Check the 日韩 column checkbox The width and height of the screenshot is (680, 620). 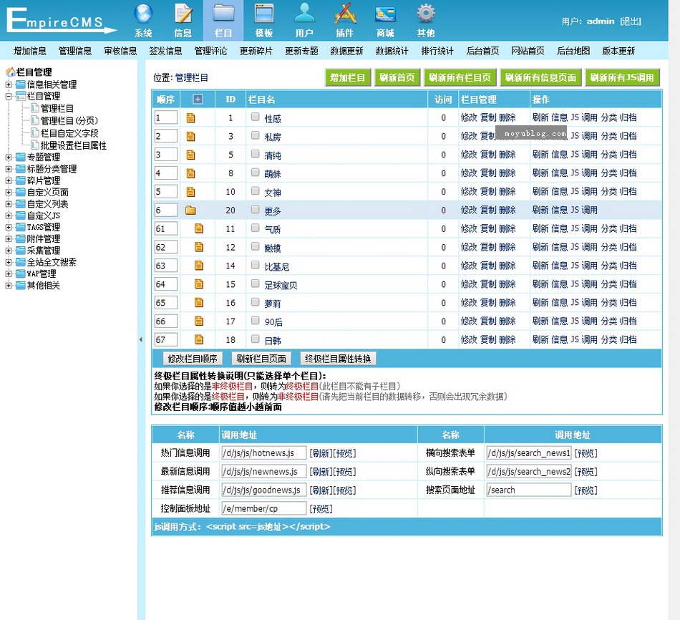(255, 339)
